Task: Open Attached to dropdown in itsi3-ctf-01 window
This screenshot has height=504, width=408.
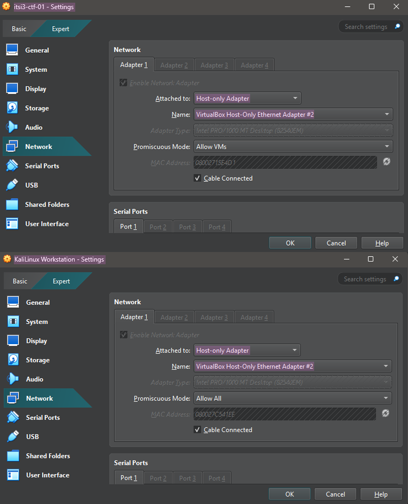Action: pyautogui.click(x=247, y=98)
